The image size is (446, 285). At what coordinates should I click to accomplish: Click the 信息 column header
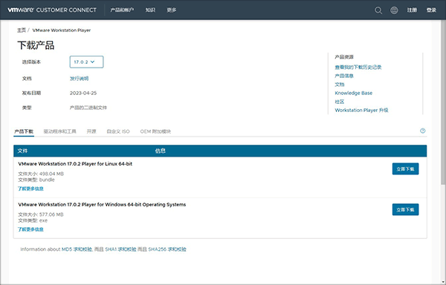160,151
